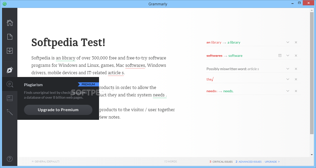Accept the 'a library' correction
The width and height of the screenshot is (316, 168).
(x=234, y=42)
